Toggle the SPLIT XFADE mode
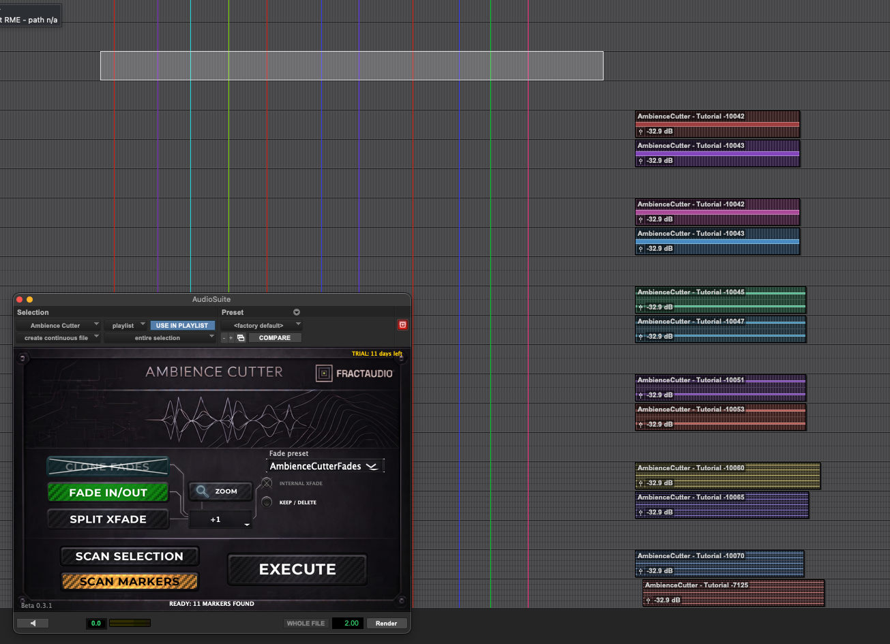Screen dimensions: 890x644 click(108, 519)
